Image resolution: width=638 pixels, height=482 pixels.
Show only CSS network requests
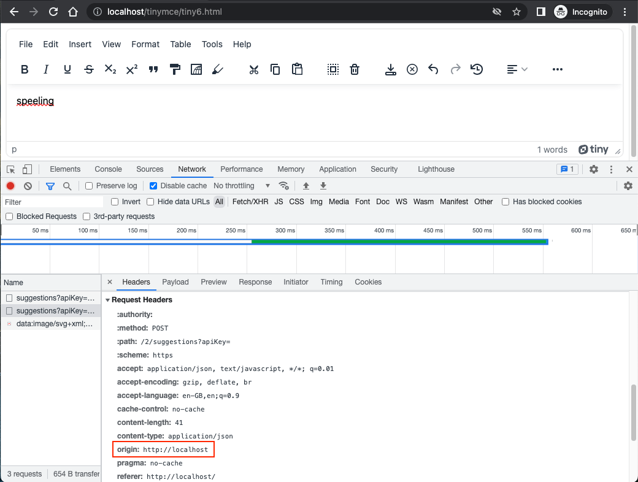tap(296, 201)
